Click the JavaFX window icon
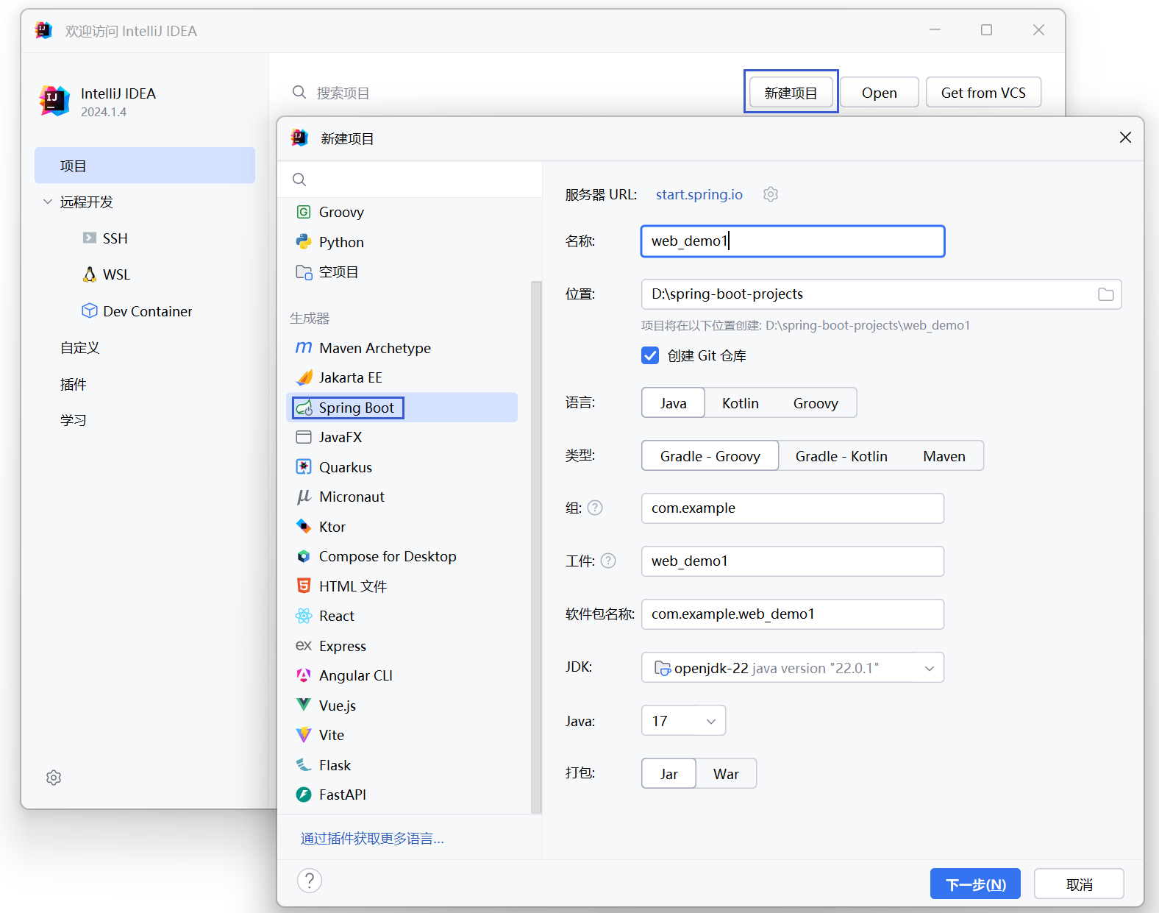Viewport: 1159px width, 913px height. coord(304,437)
